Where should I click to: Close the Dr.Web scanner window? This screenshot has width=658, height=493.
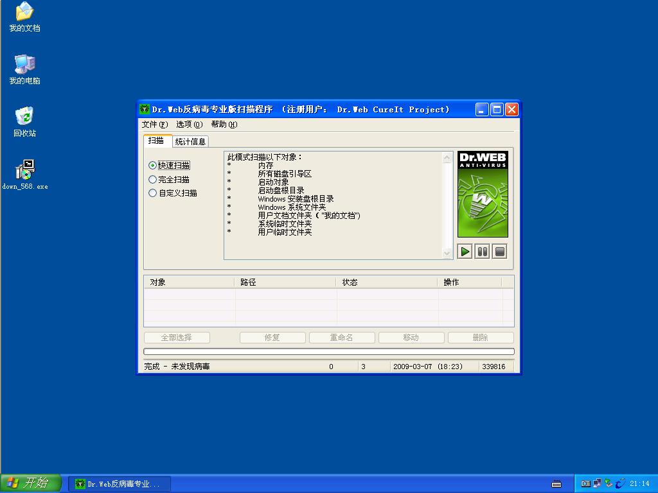[x=511, y=110]
